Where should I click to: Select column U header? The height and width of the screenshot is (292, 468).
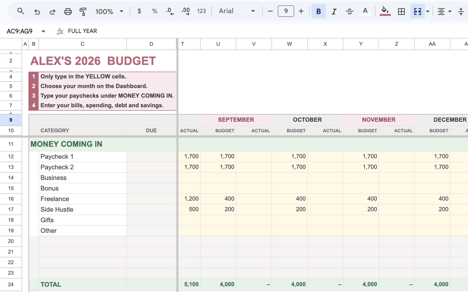tap(218, 44)
